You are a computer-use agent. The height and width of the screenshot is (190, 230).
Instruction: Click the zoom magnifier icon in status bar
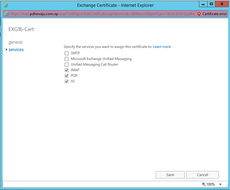(203, 184)
